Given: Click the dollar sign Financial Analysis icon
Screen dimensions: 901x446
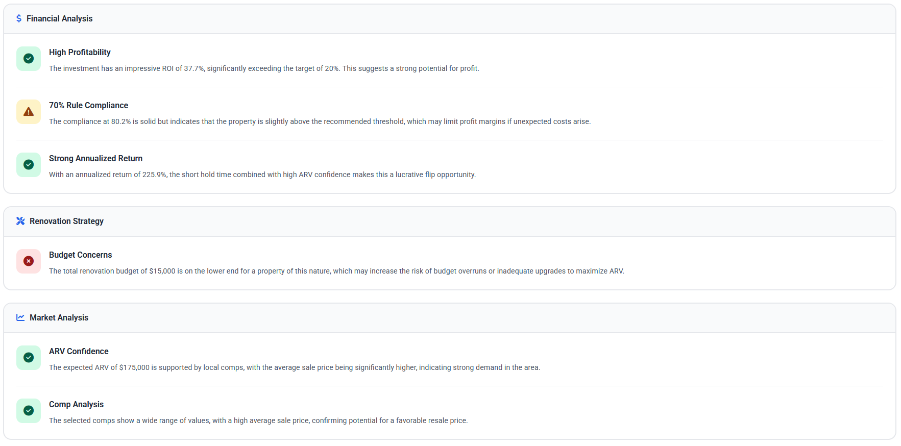Looking at the screenshot, I should click(19, 18).
